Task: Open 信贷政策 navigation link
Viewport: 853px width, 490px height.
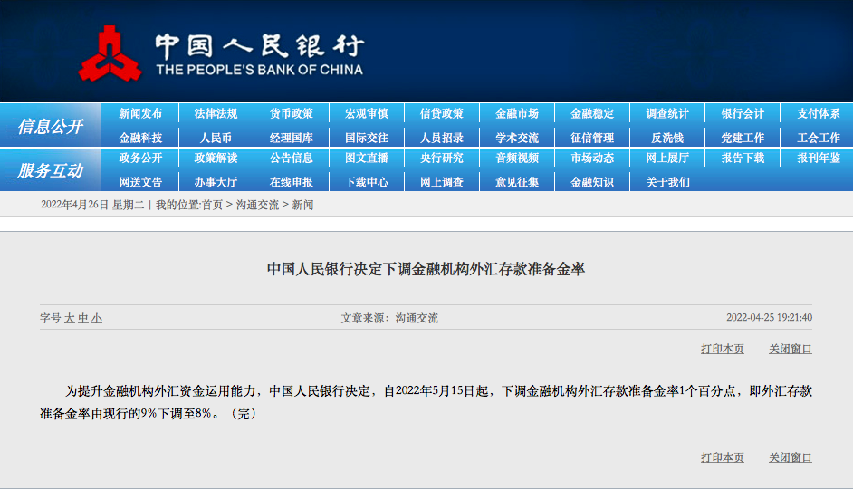Action: coord(442,113)
